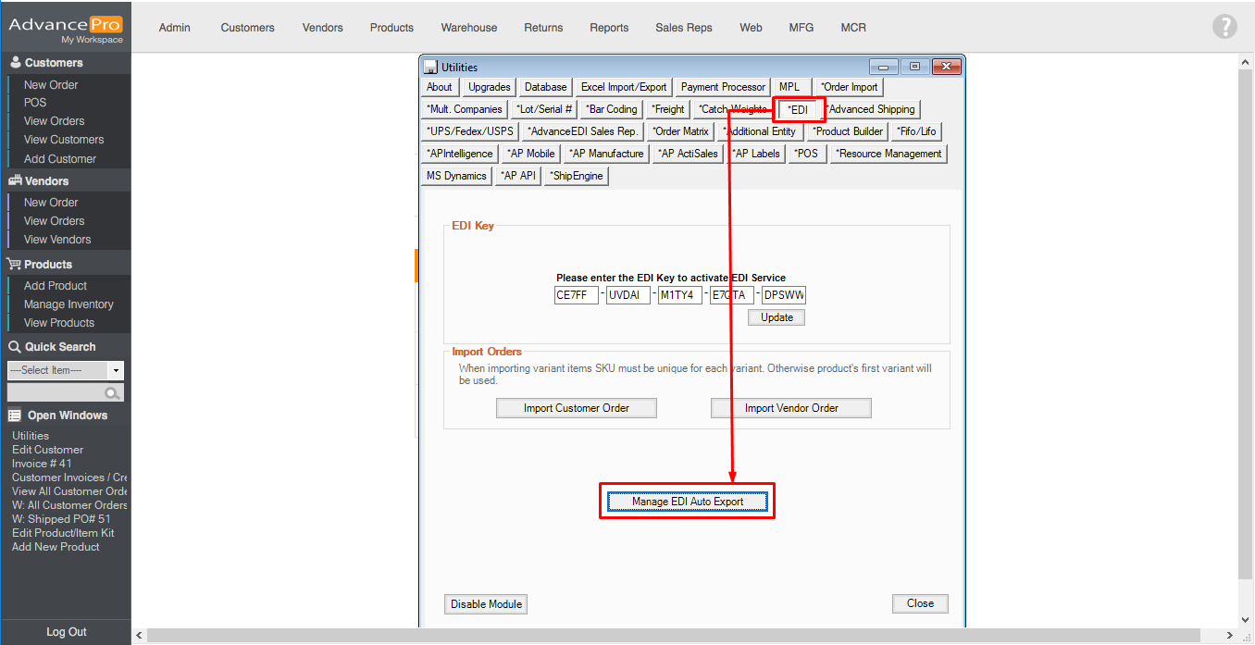Select the *AdvanceEDI Sales Rep. tab
This screenshot has height=645, width=1255.
pyautogui.click(x=582, y=131)
